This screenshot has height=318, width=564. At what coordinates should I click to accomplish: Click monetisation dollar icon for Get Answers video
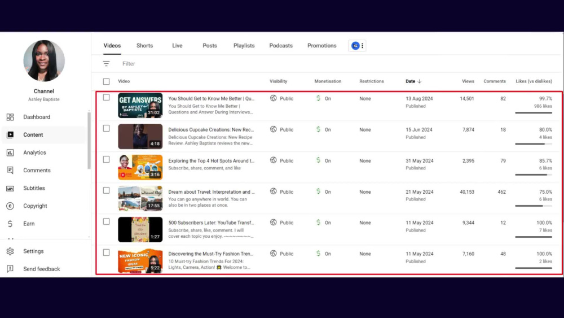coord(318,98)
